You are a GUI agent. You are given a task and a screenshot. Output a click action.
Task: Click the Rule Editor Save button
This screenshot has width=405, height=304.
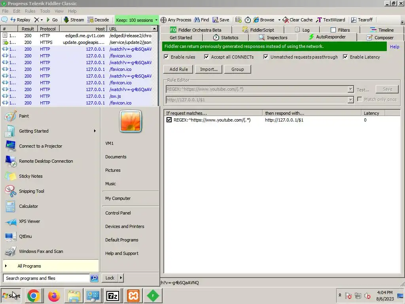tap(387, 89)
